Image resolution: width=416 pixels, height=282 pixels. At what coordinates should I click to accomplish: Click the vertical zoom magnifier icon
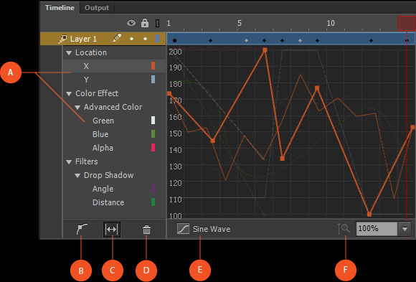tap(344, 229)
